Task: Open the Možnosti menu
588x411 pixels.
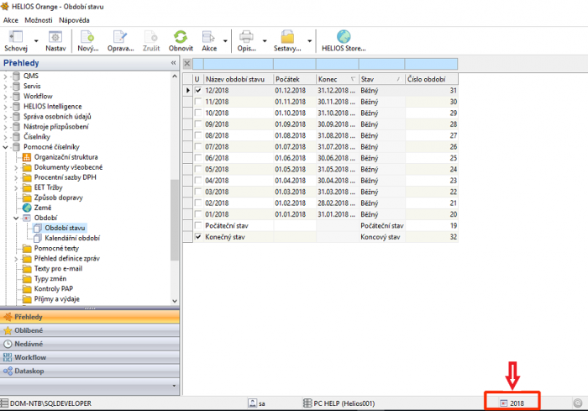Action: coord(39,20)
